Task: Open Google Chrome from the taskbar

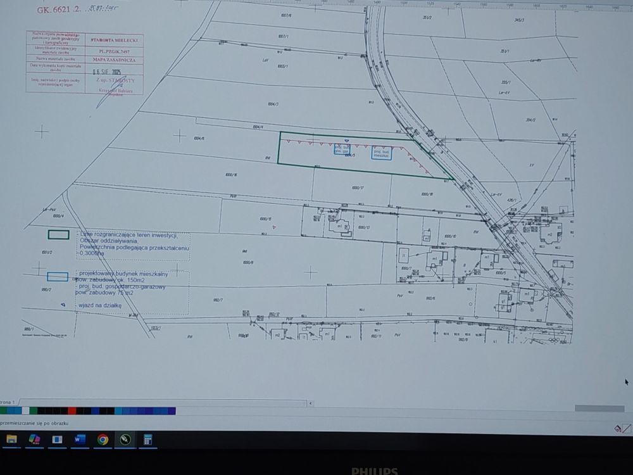Action: 103,440
